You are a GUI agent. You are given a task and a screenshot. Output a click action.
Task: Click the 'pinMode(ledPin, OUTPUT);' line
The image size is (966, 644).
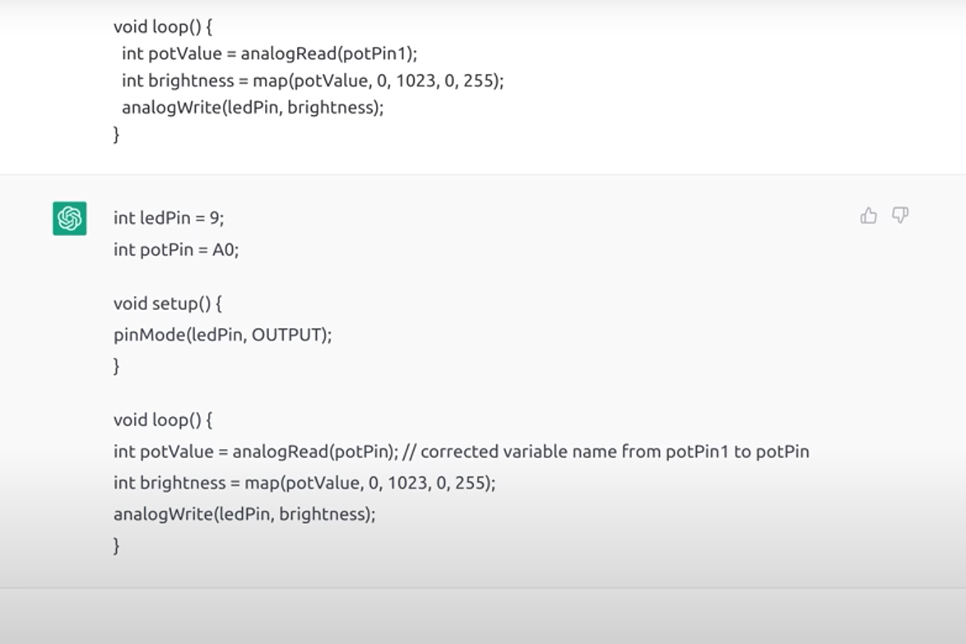222,335
